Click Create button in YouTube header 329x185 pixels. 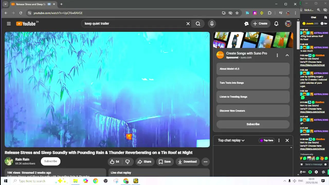(x=260, y=24)
